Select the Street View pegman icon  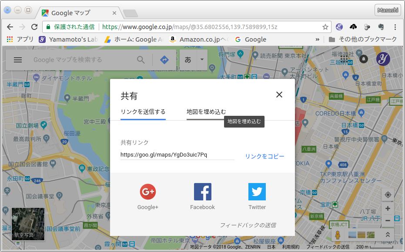pos(338,235)
